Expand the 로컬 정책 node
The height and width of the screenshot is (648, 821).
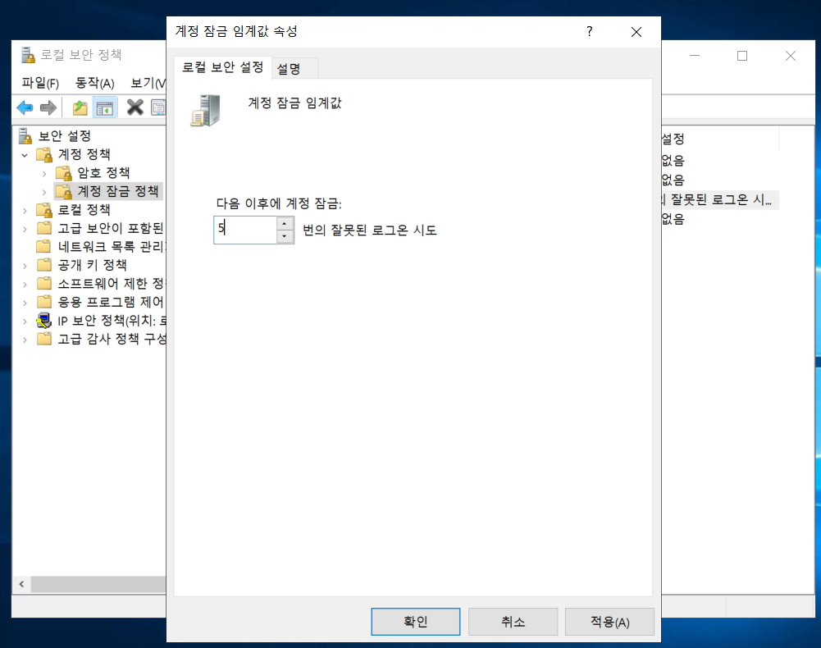[25, 211]
